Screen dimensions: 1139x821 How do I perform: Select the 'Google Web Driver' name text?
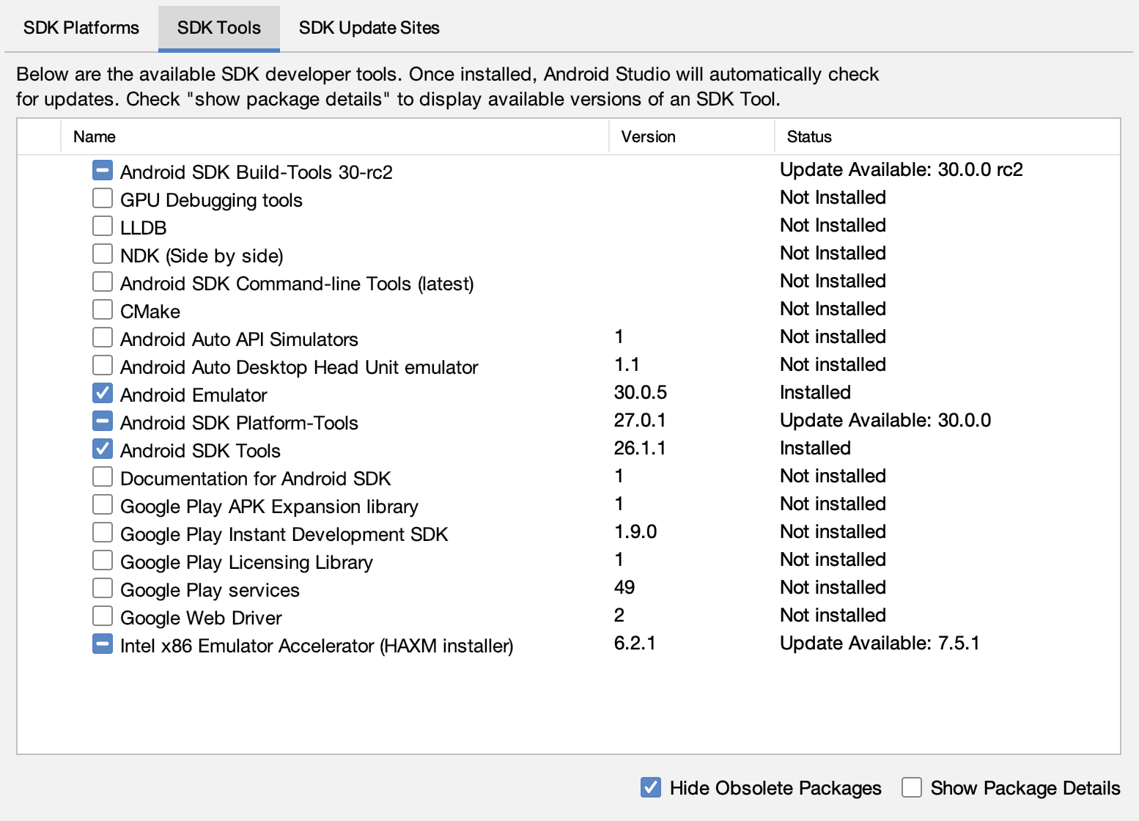(x=201, y=618)
